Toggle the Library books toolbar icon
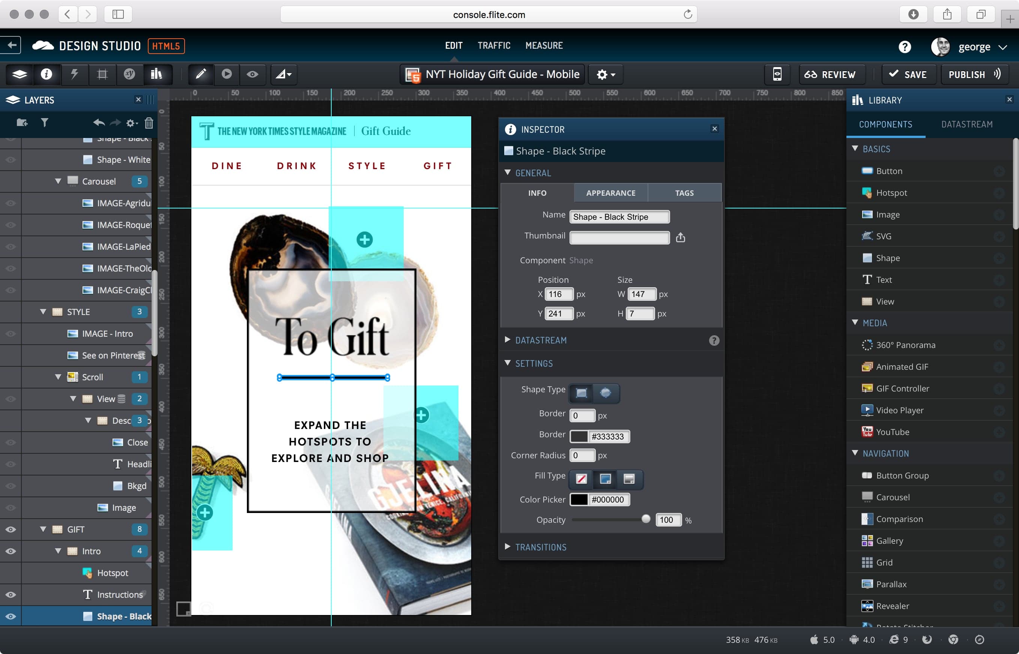The height and width of the screenshot is (654, 1019). pos(157,74)
